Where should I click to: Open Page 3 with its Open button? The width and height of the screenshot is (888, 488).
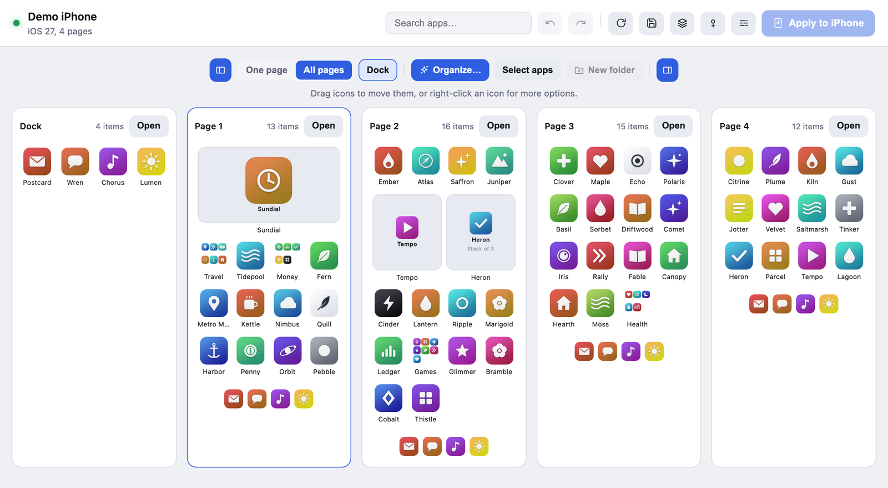coord(673,126)
